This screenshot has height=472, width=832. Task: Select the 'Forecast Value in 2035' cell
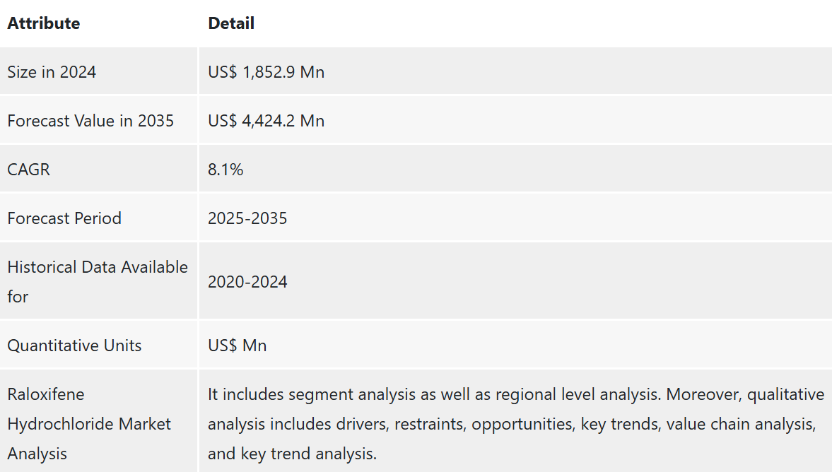pyautogui.click(x=90, y=121)
